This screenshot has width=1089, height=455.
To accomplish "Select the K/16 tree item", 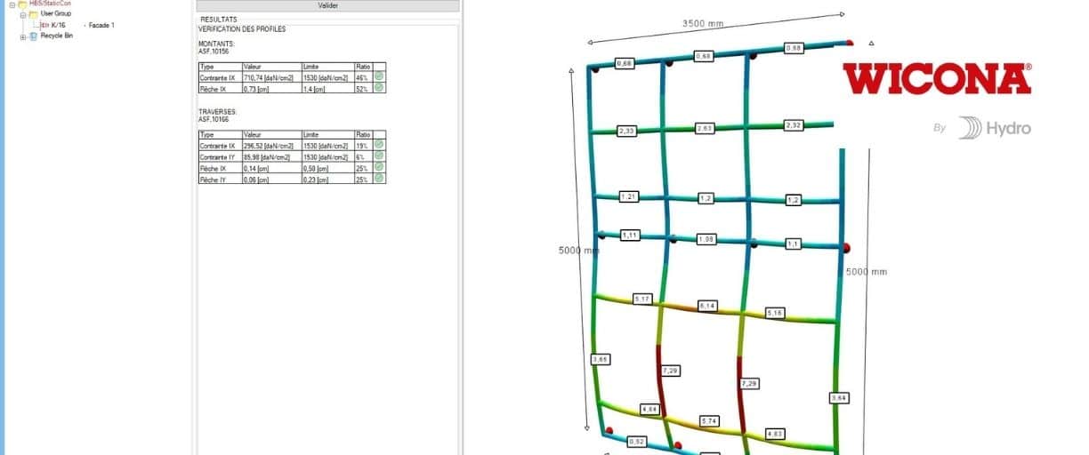I will tap(58, 25).
